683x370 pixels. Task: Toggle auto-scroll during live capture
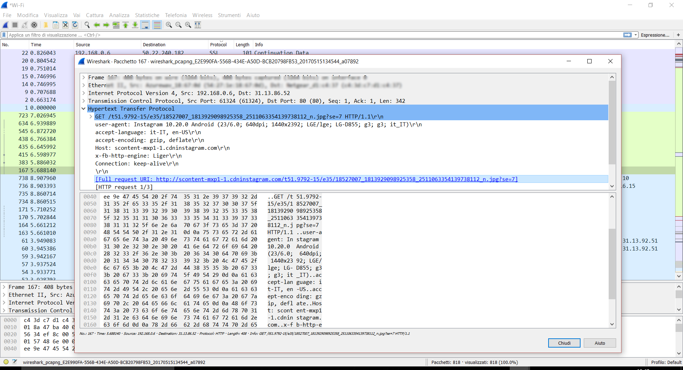coord(145,25)
